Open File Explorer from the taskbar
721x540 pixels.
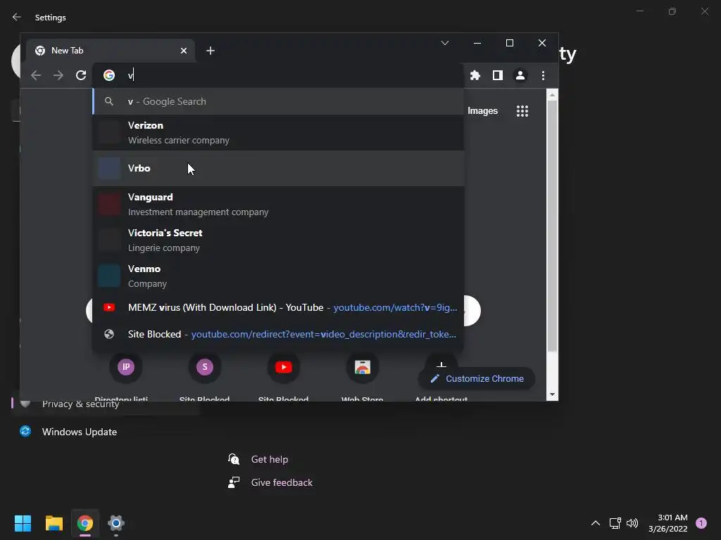(54, 523)
